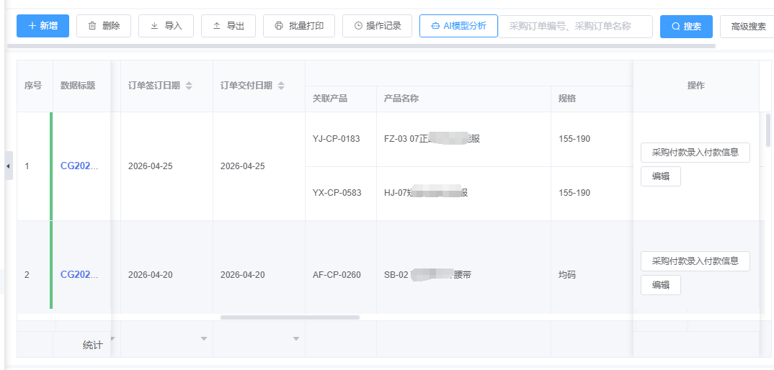Viewport: 774px width, 370px height.
Task: Open summary dropdown under 订单签订日期
Action: point(204,339)
